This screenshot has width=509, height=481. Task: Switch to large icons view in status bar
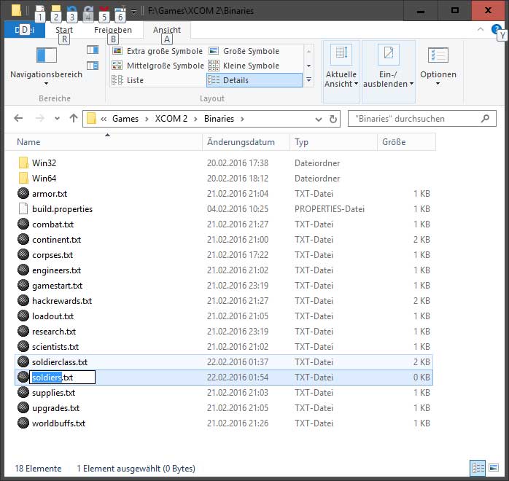click(494, 468)
